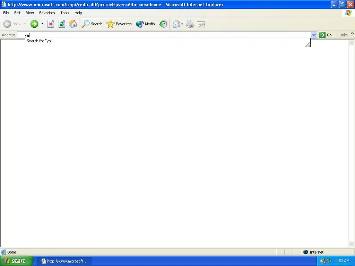Print the page using printer icon
This screenshot has height=266, width=355.
pos(190,24)
